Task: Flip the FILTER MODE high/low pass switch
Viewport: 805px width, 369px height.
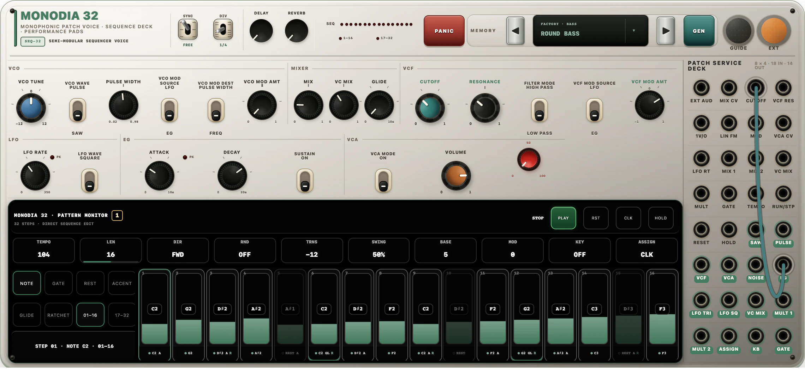Action: pos(539,110)
